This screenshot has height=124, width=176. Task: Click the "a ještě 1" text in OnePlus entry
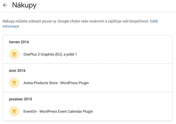click(71, 54)
